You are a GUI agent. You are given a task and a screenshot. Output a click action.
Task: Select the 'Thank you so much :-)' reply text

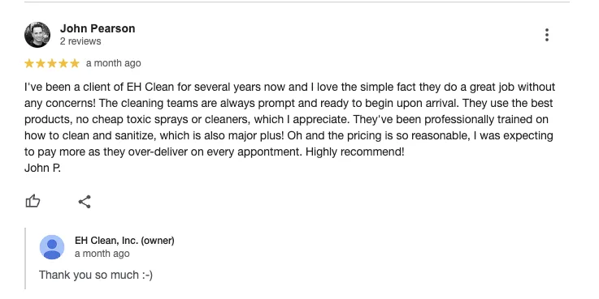tap(96, 275)
